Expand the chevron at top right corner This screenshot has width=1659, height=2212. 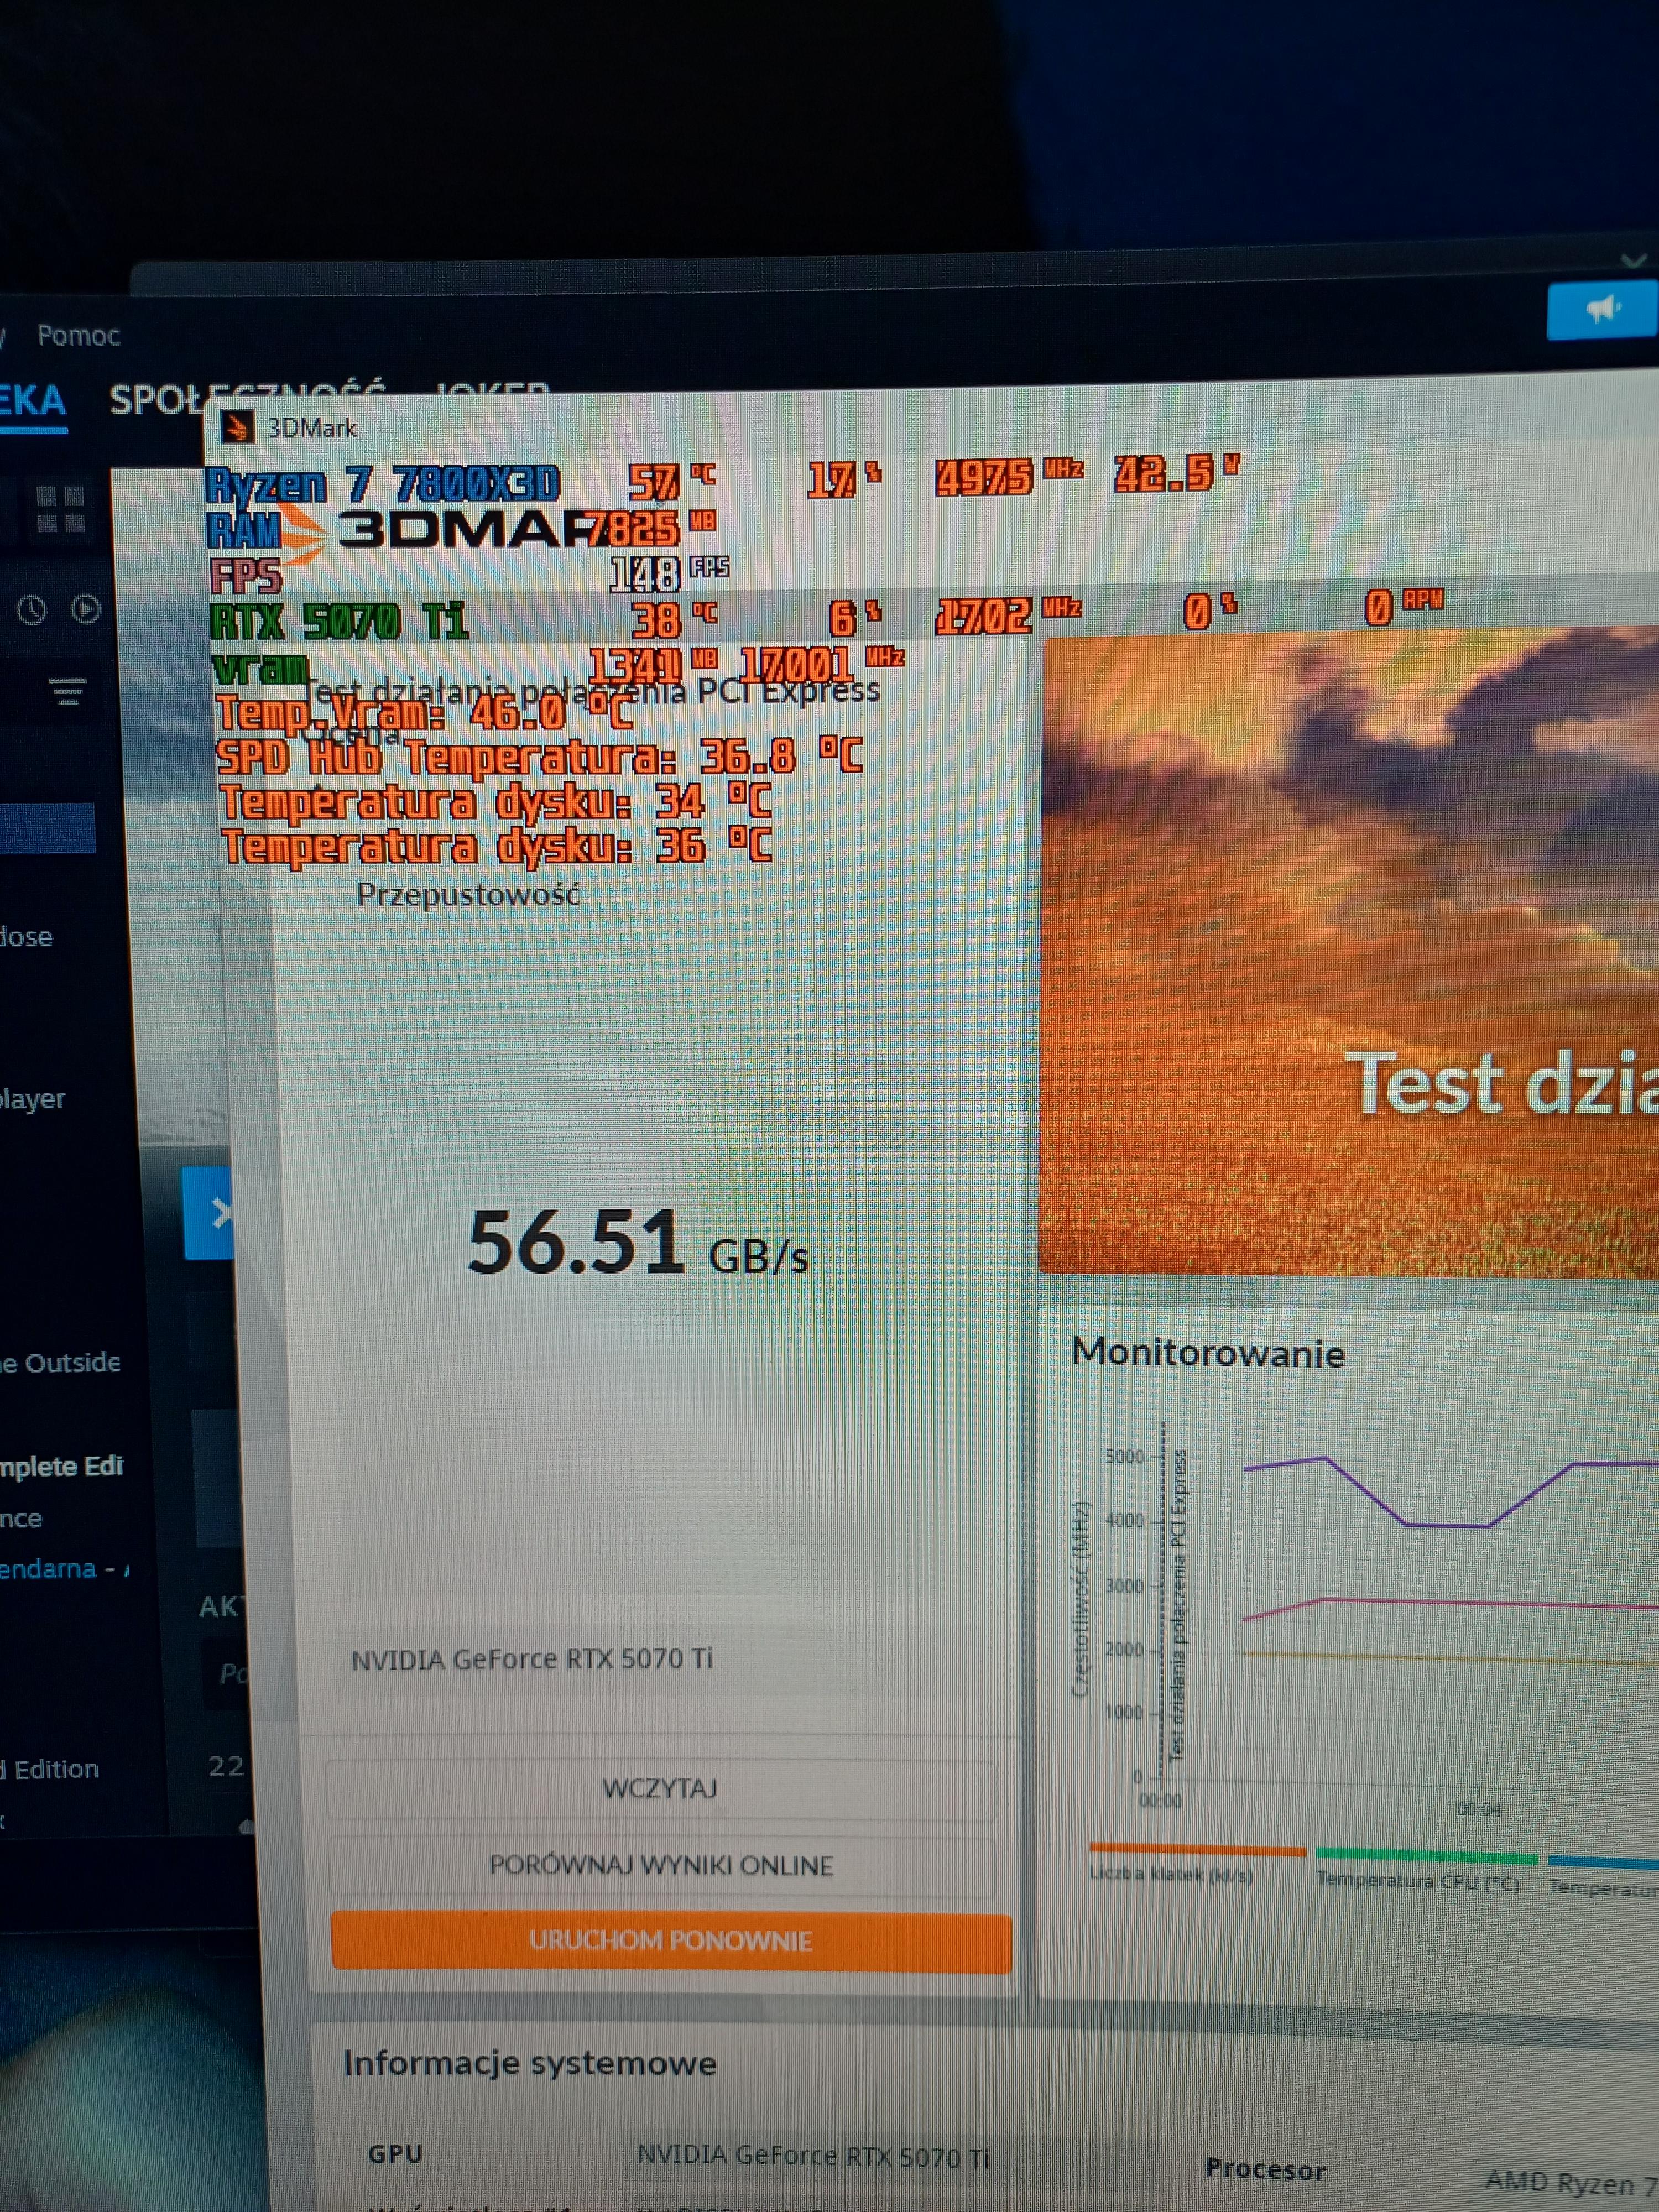pos(1633,261)
